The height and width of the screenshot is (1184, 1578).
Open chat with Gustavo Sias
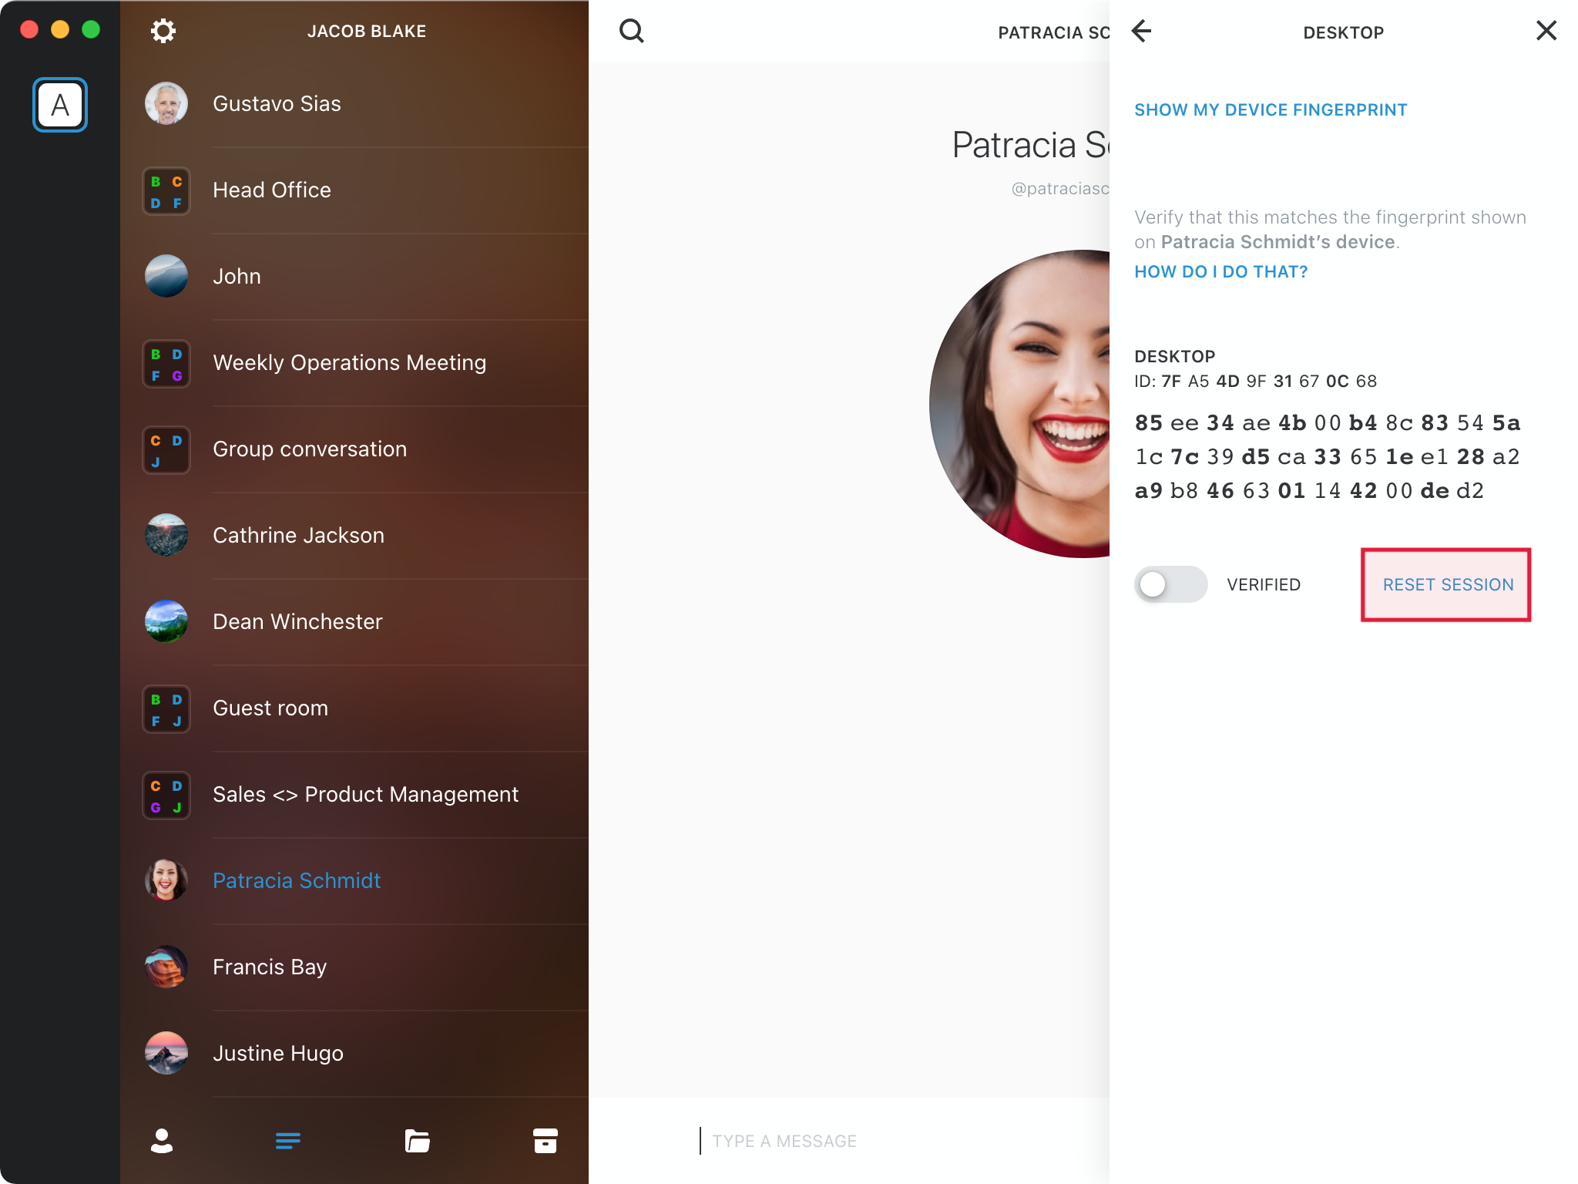coord(277,104)
